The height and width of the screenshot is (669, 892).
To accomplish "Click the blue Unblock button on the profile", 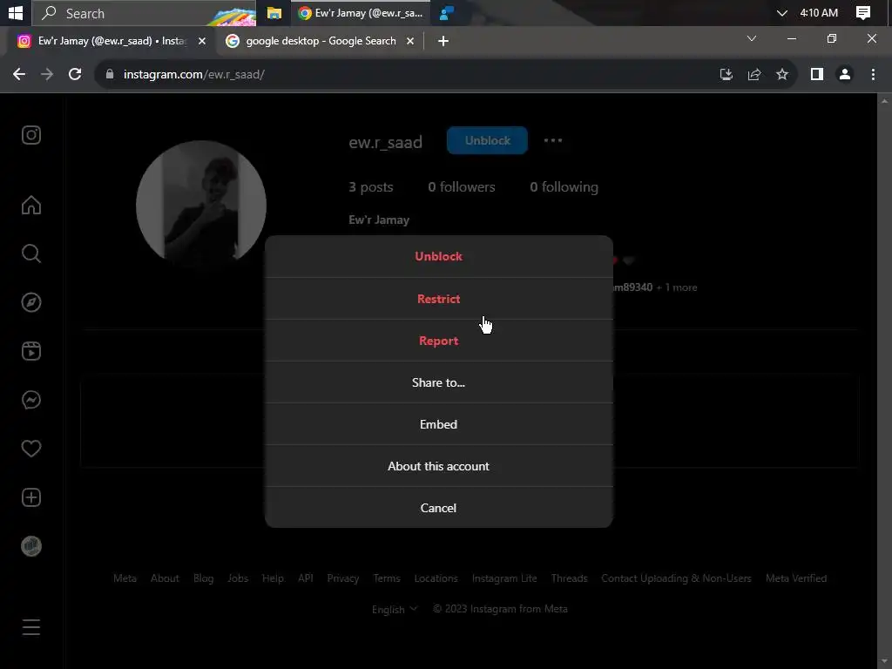I will point(487,140).
